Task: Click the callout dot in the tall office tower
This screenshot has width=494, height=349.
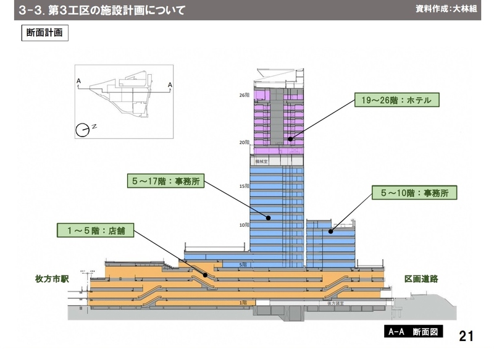Action: coord(268,217)
